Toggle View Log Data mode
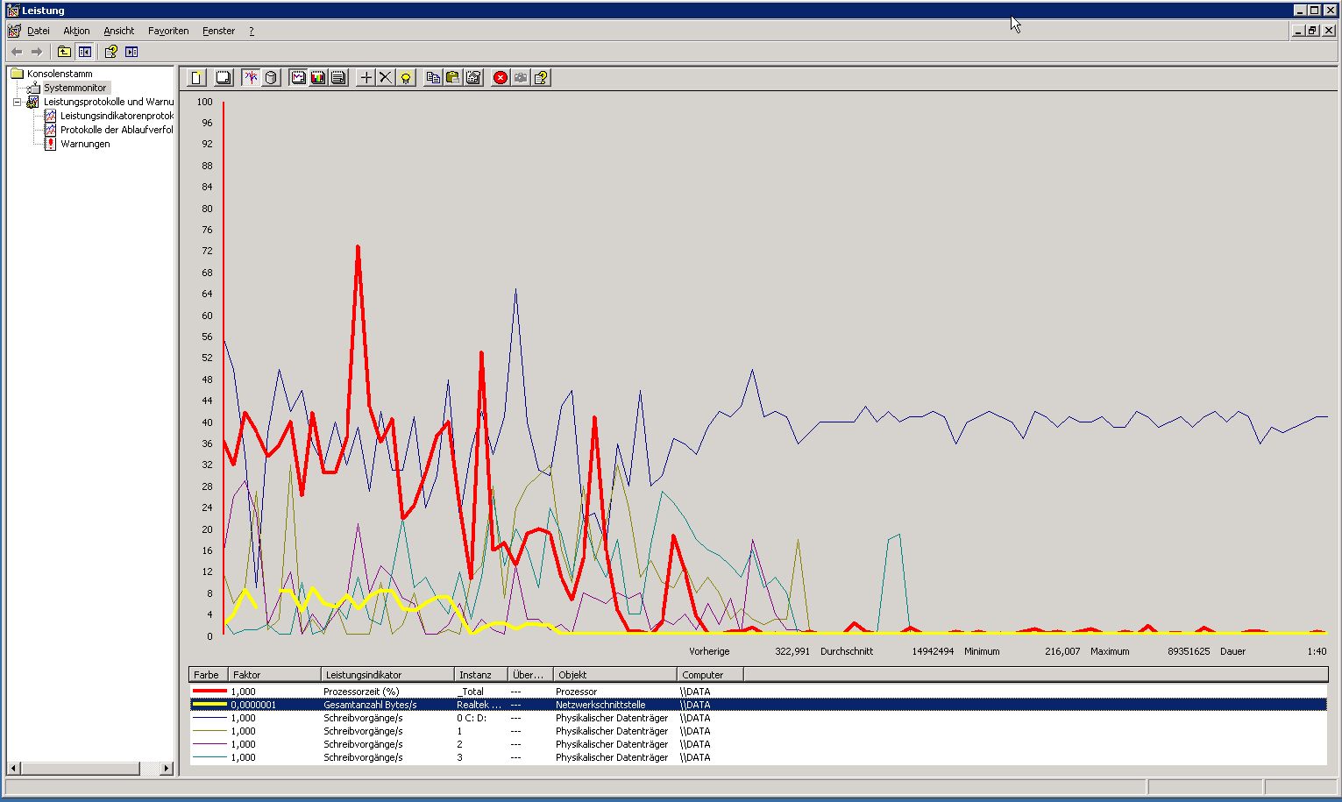This screenshot has height=802, width=1342. pos(270,77)
